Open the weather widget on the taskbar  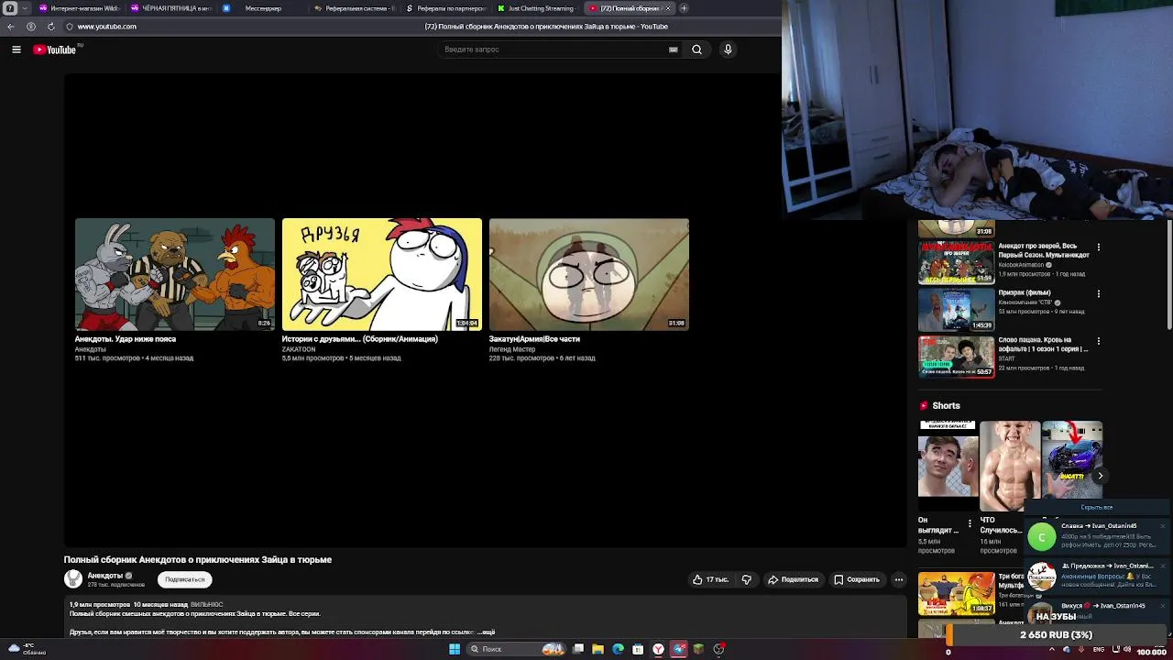[x=26, y=649]
